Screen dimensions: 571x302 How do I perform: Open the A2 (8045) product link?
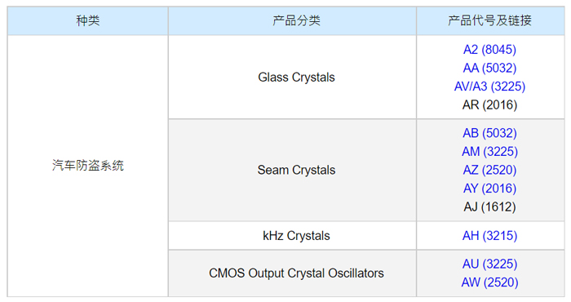point(489,50)
